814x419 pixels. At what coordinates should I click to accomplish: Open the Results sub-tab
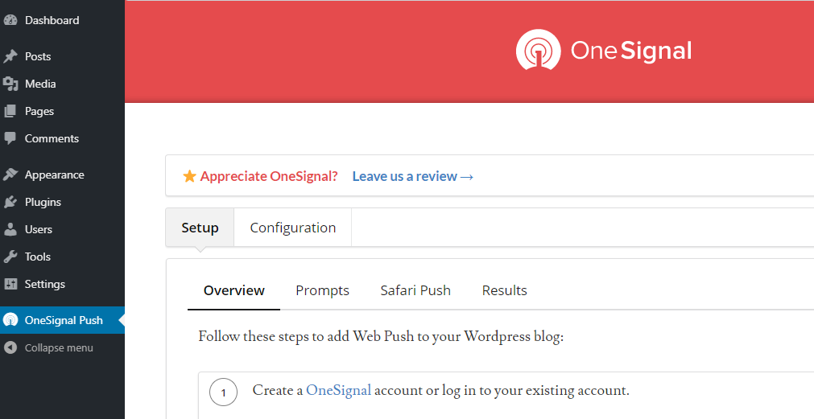pos(505,290)
